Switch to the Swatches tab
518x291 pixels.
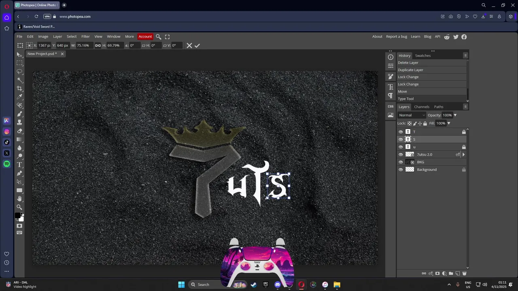[422, 55]
